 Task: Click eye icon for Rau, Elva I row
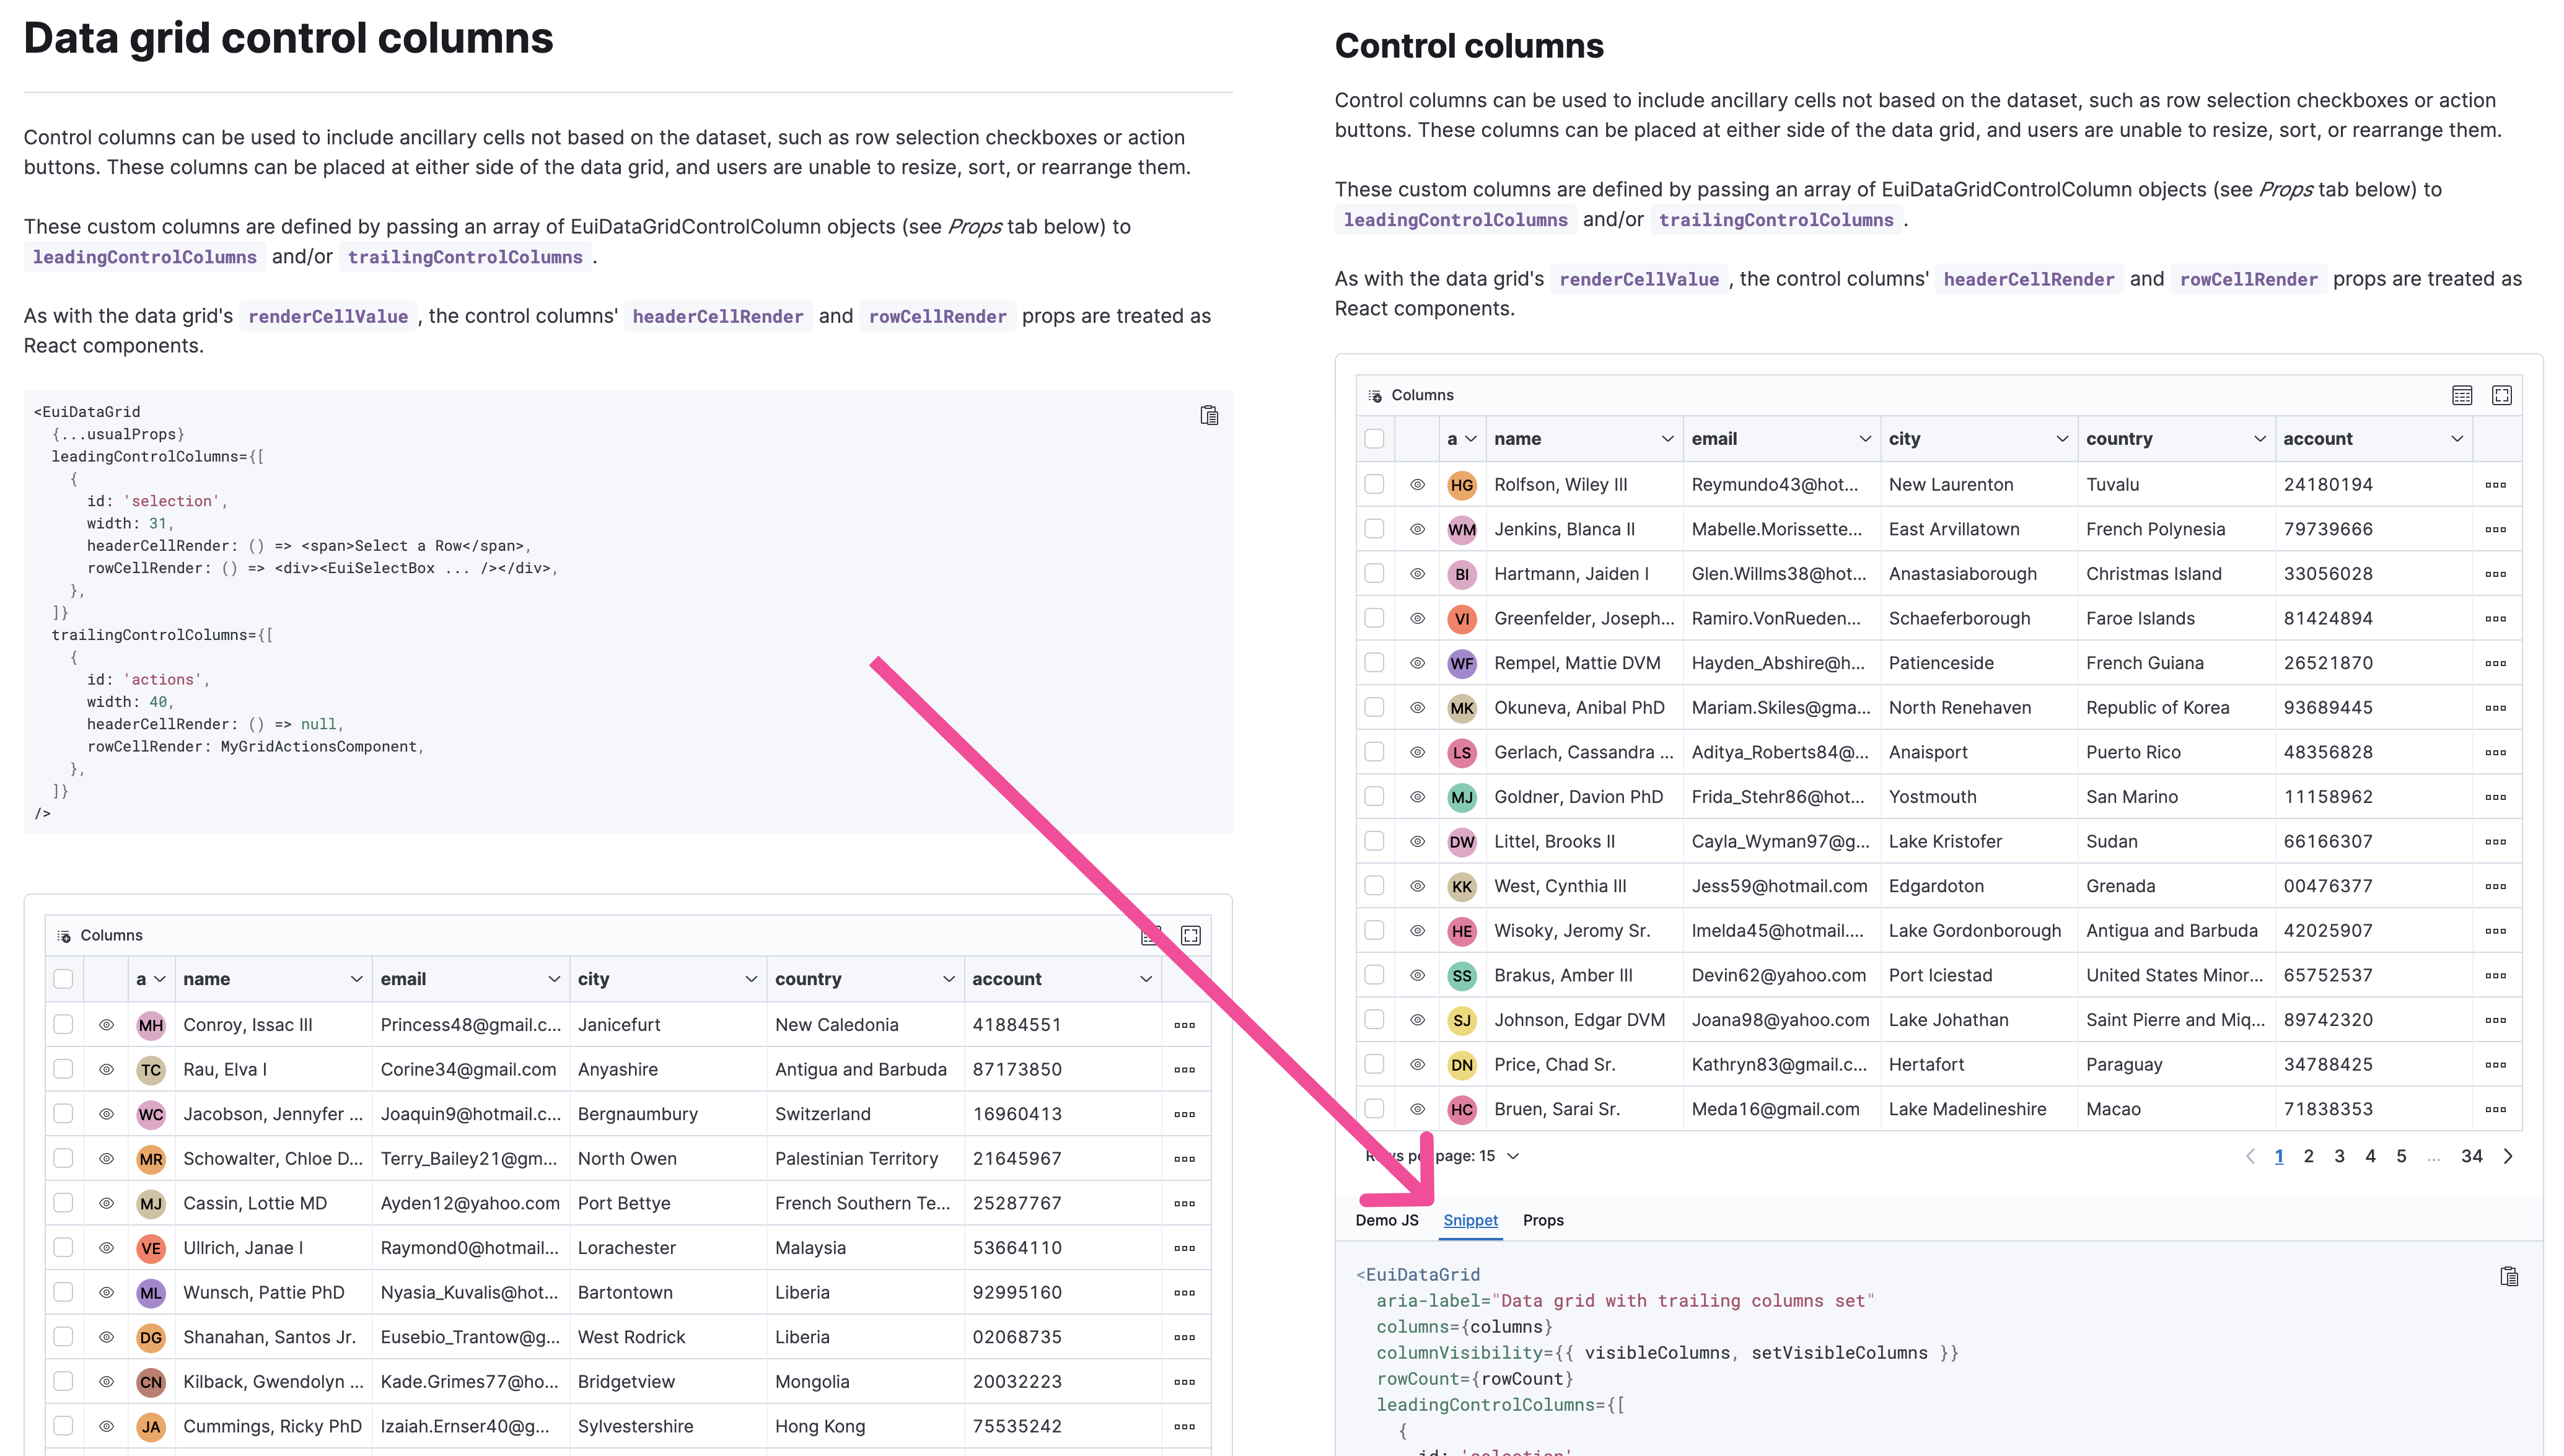coord(106,1069)
